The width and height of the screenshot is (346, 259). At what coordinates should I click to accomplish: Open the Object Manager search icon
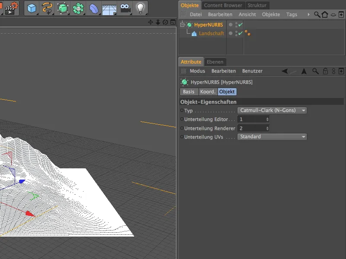317,15
